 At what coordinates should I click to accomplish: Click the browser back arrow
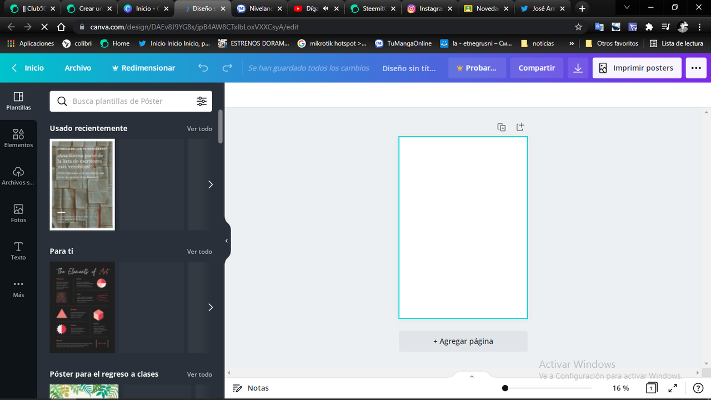point(11,27)
